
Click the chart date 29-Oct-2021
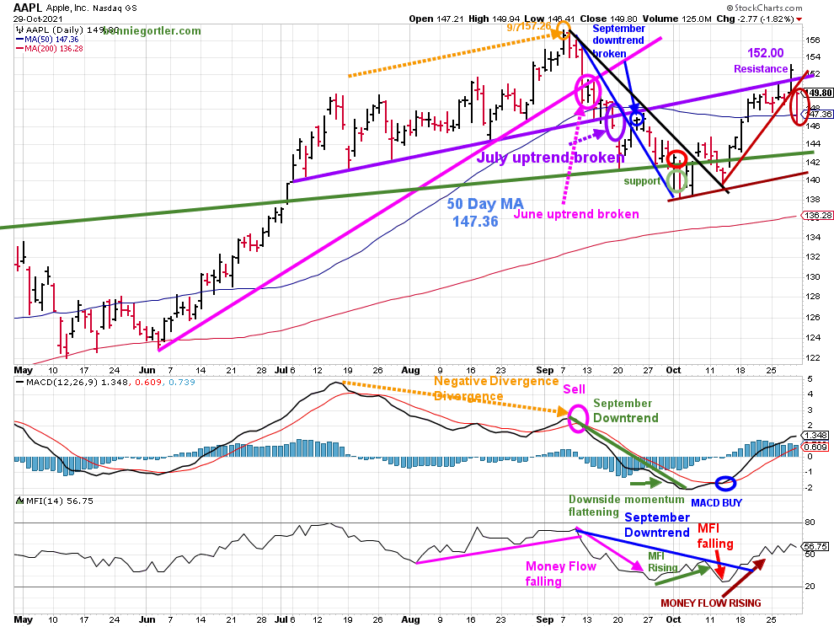pos(38,19)
